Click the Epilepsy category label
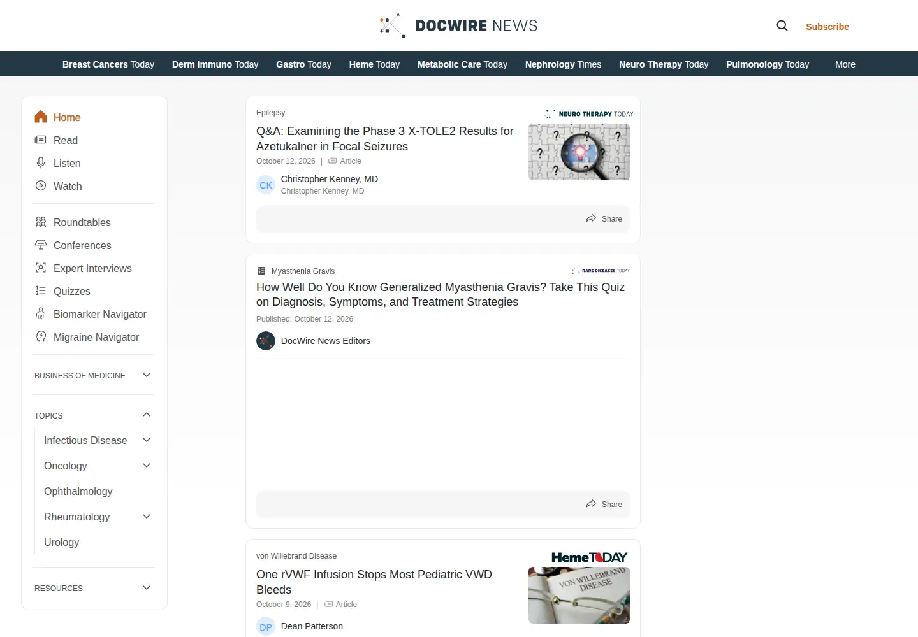The height and width of the screenshot is (637, 918). [x=271, y=113]
